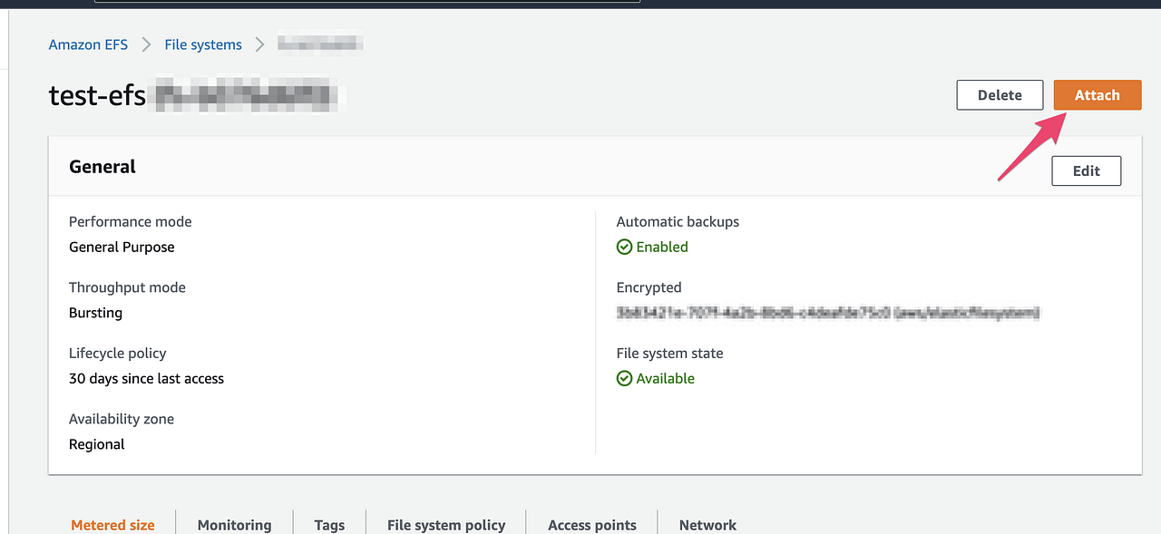Navigate to File systems via breadcrumb
This screenshot has height=534, width=1161.
tap(202, 44)
